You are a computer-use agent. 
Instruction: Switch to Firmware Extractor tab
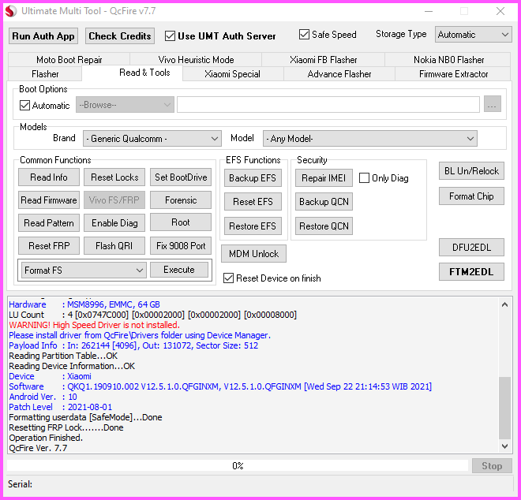453,73
